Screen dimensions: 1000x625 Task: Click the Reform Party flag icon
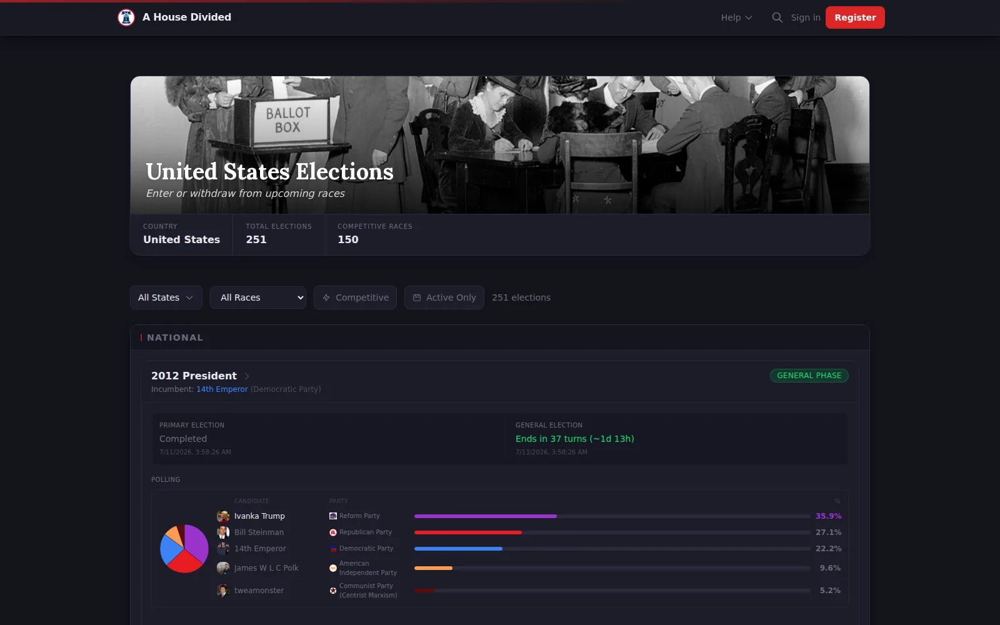coord(333,516)
